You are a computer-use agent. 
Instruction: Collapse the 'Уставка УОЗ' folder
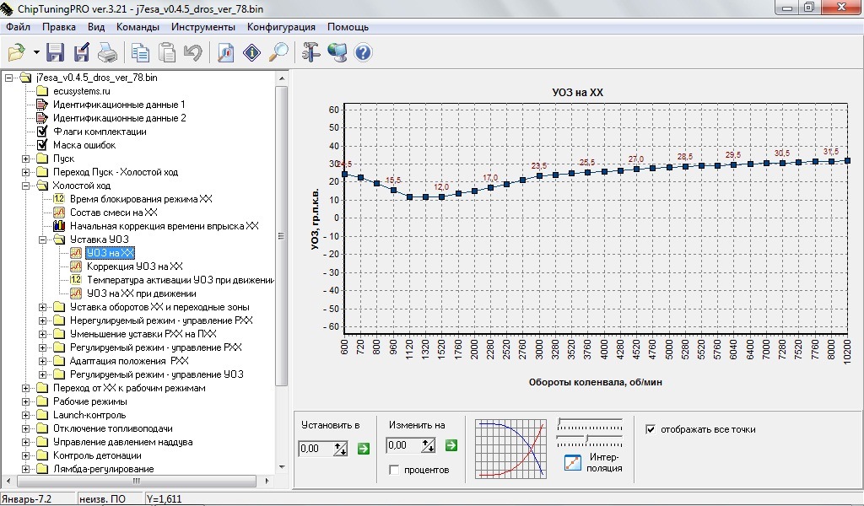coord(42,240)
